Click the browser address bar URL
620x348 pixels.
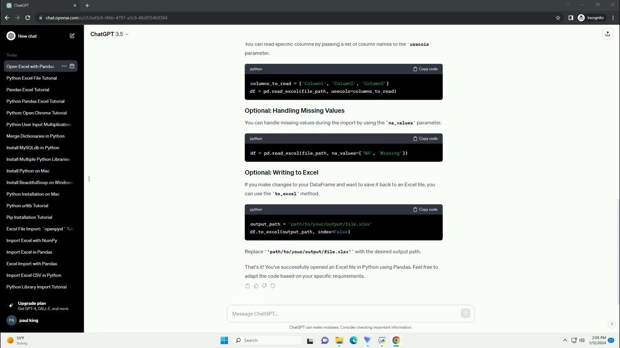point(107,17)
